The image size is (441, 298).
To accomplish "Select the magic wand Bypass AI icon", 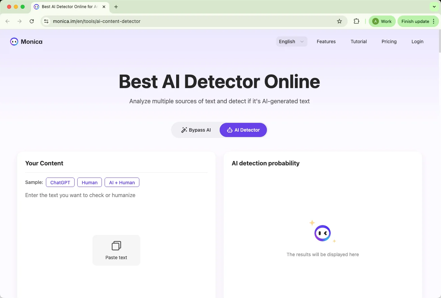I will [x=184, y=130].
